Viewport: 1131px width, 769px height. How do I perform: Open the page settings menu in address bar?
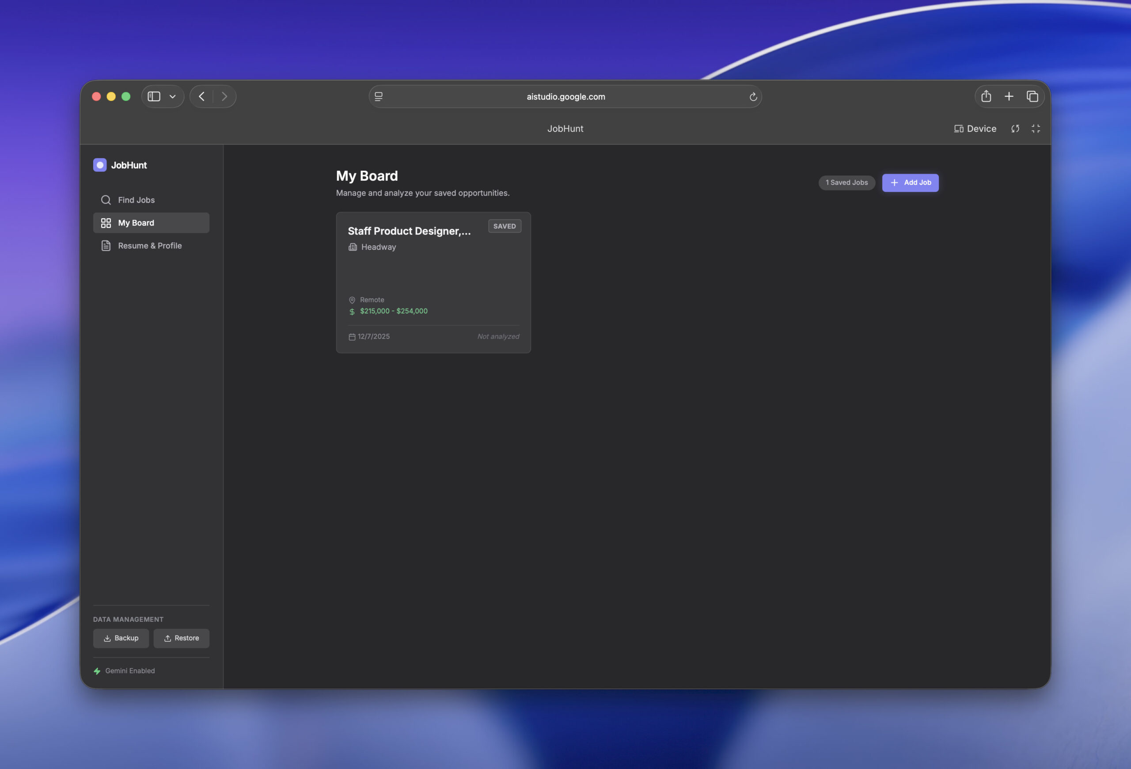click(x=379, y=96)
